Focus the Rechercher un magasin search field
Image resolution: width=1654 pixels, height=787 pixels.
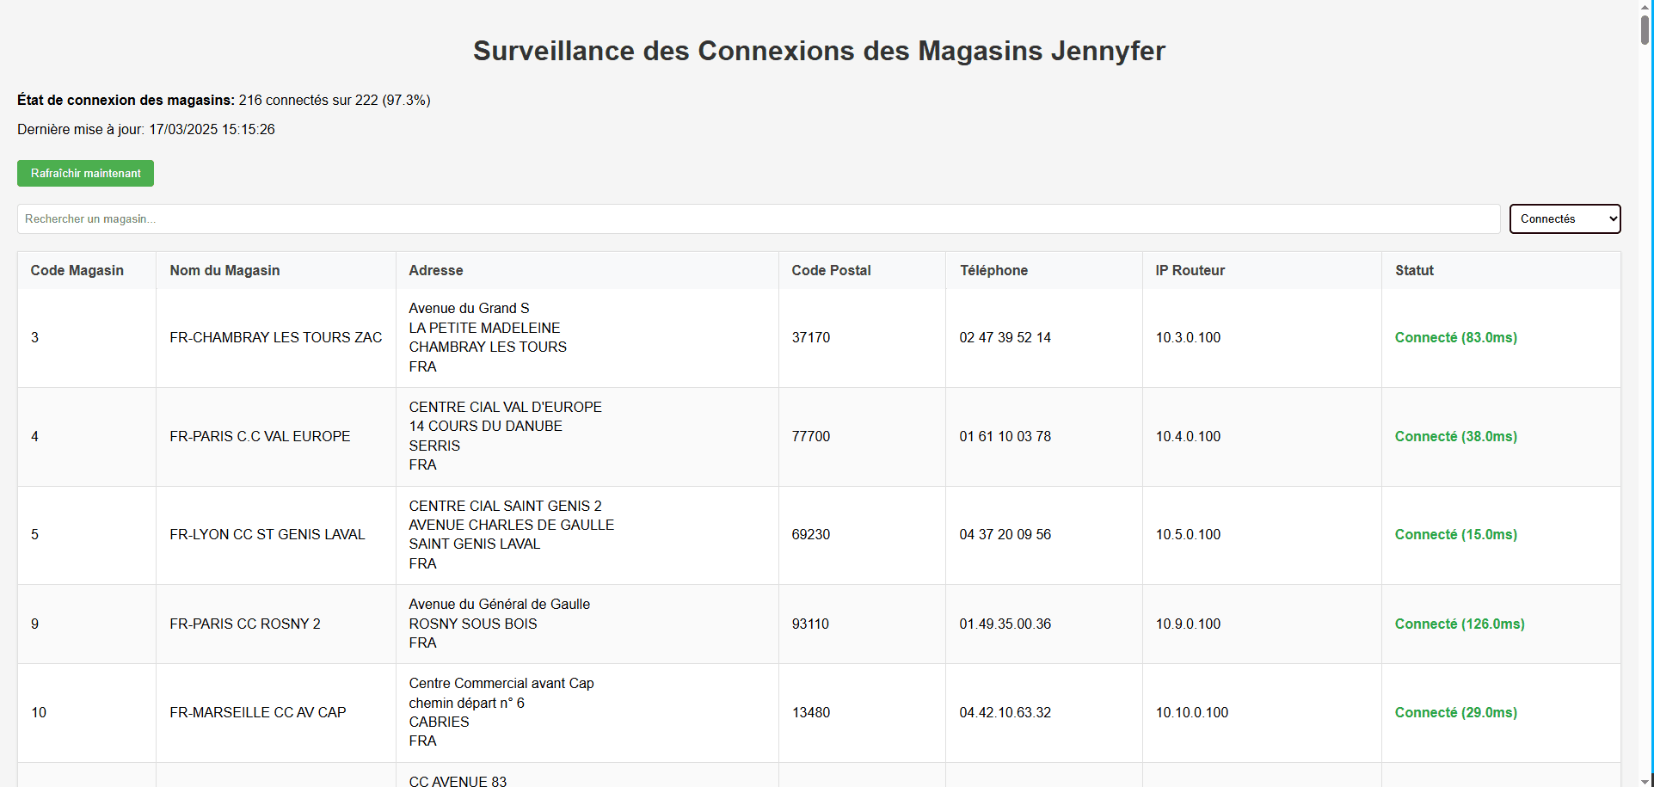[x=759, y=218]
